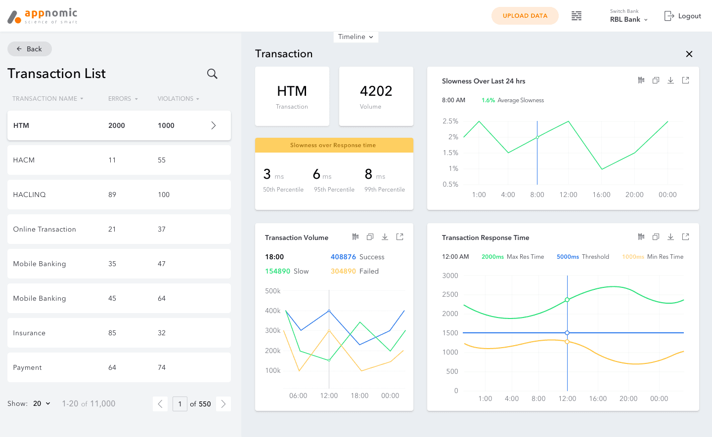The width and height of the screenshot is (712, 437).
Task: Click the 1000ms Min Res Time legend
Action: 653,257
